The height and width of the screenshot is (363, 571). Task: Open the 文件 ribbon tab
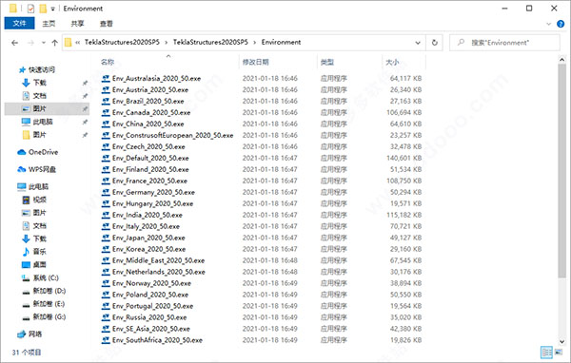(x=19, y=24)
